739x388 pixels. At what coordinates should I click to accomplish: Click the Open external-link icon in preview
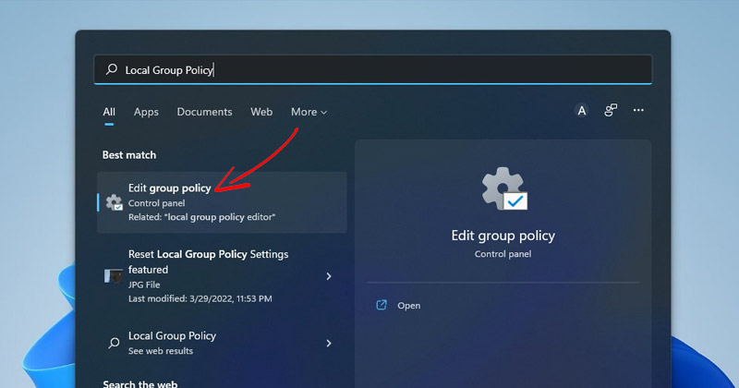[382, 305]
